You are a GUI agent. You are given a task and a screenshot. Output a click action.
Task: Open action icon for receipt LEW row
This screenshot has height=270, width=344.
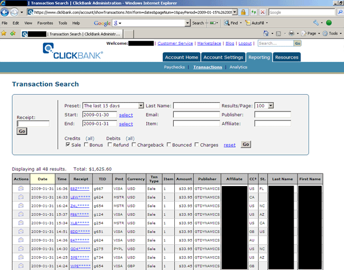coord(21,197)
